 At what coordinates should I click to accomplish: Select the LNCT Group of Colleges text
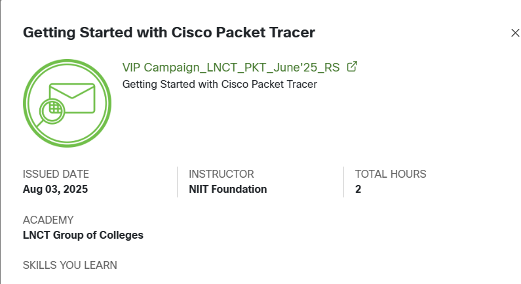83,235
